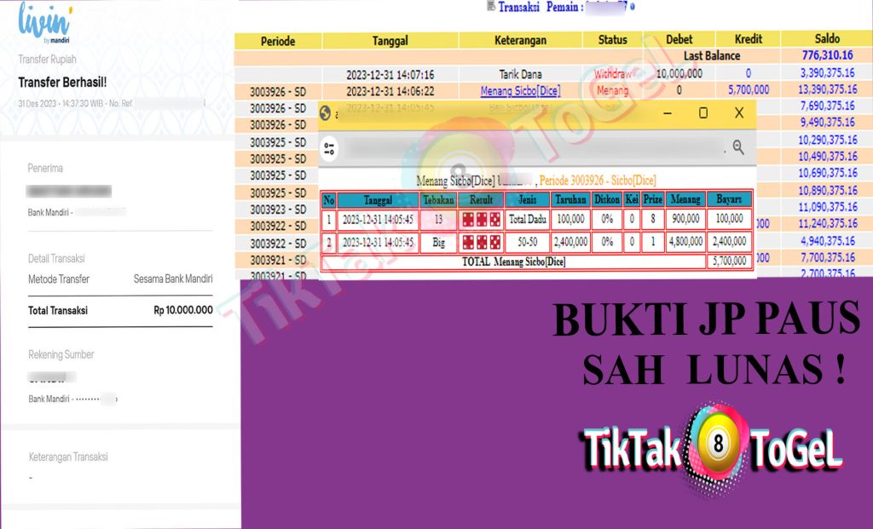Screen dimensions: 873x529
Task: Click the Result header in the popup table
Action: point(481,199)
